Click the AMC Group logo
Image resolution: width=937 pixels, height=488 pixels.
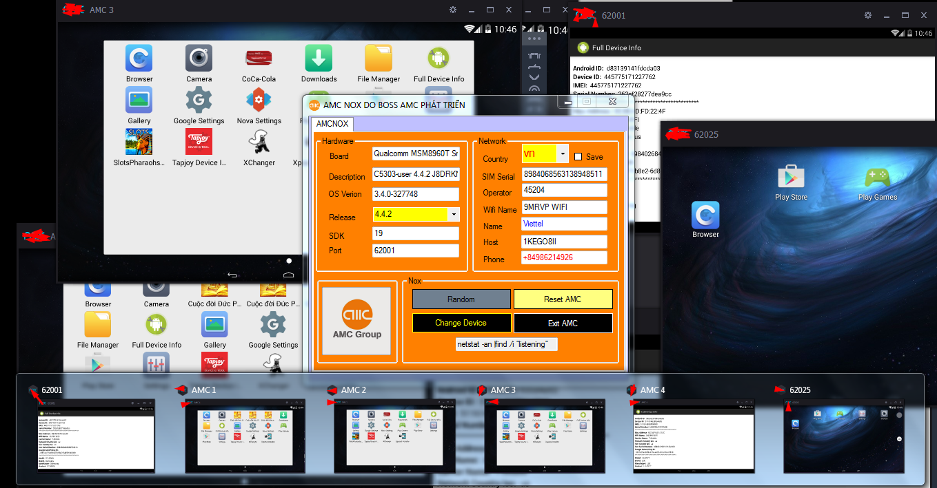[x=357, y=321]
